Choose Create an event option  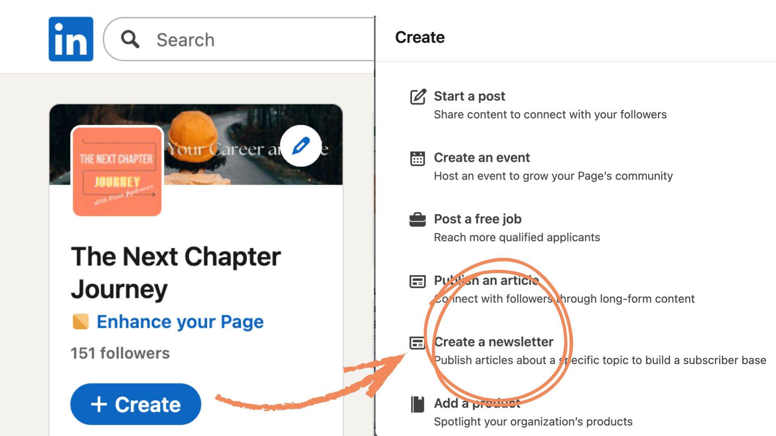point(481,157)
